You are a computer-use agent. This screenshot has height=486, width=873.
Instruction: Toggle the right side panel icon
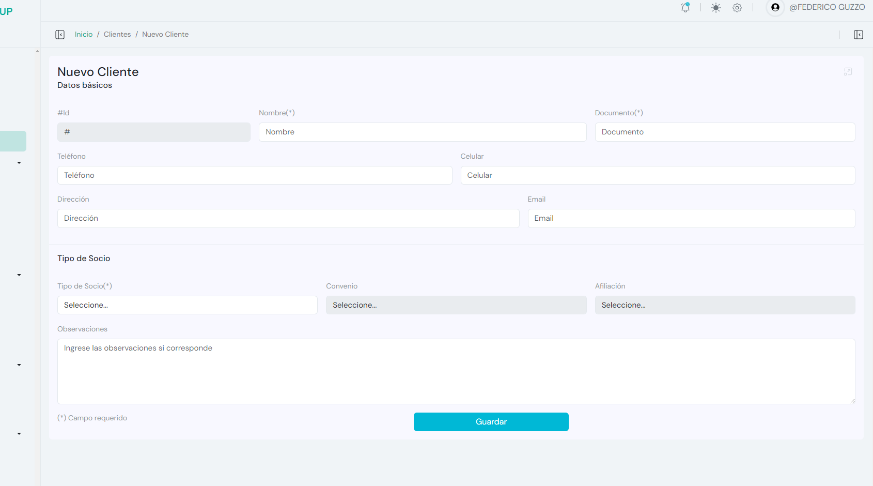pos(859,35)
